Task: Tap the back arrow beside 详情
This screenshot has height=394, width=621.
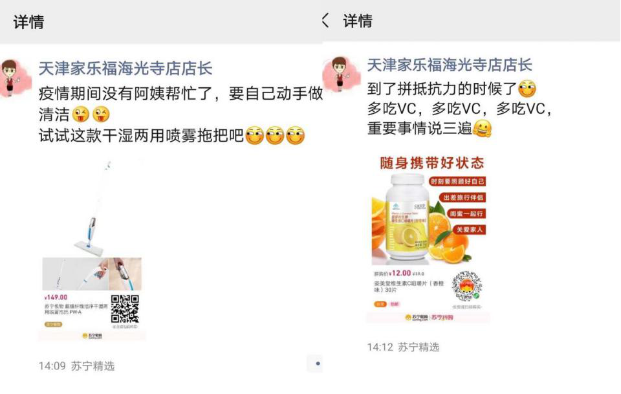Action: coord(325,20)
